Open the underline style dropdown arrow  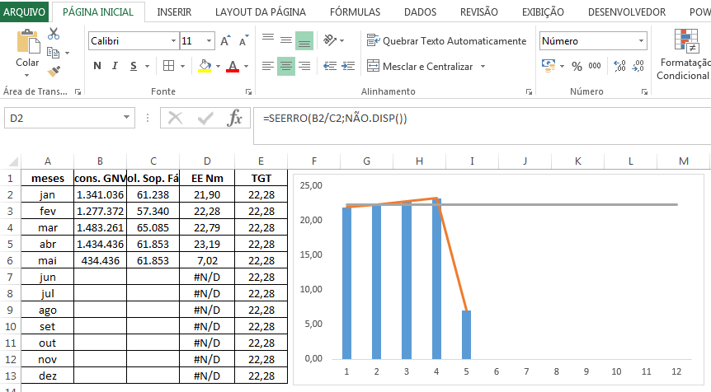coord(147,67)
